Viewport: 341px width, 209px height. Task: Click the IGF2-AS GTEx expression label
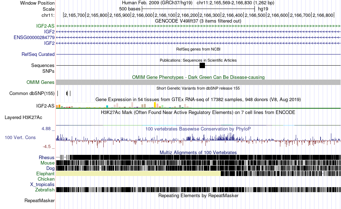pos(45,106)
